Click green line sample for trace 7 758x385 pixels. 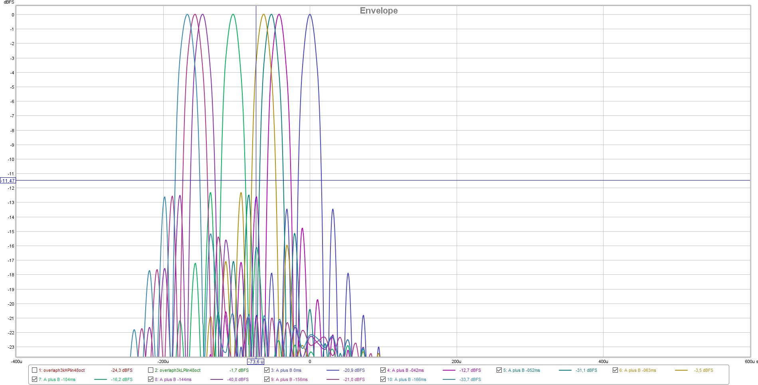(101, 379)
